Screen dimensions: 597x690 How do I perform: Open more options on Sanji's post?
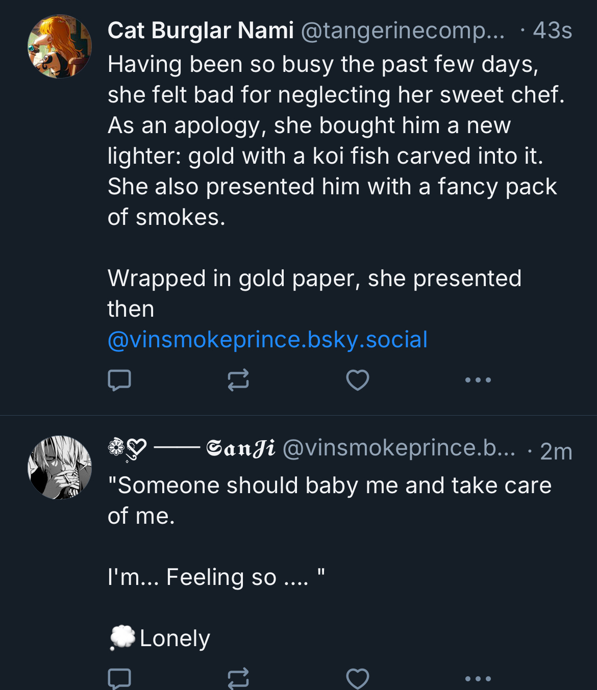pyautogui.click(x=478, y=678)
